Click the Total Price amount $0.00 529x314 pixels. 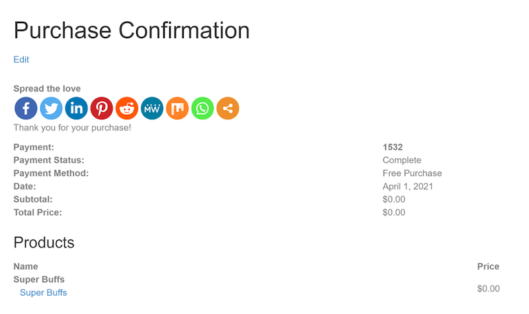click(394, 212)
